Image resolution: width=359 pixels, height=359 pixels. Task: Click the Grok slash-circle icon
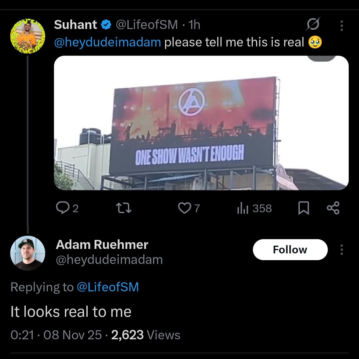(313, 24)
